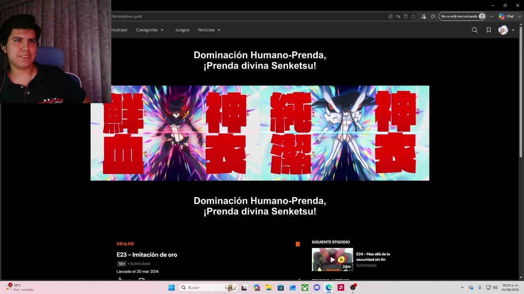Open the Windows Start button
Screen dimensions: 524x294
pyautogui.click(x=171, y=287)
